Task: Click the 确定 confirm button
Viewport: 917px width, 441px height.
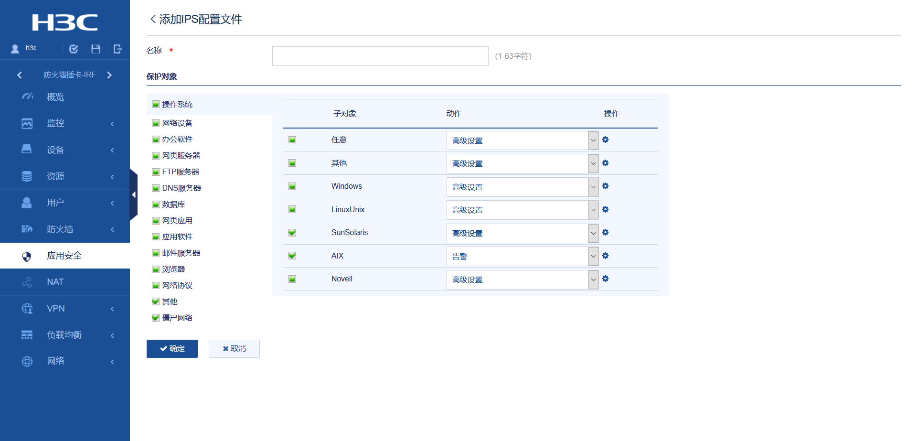Action: [172, 349]
